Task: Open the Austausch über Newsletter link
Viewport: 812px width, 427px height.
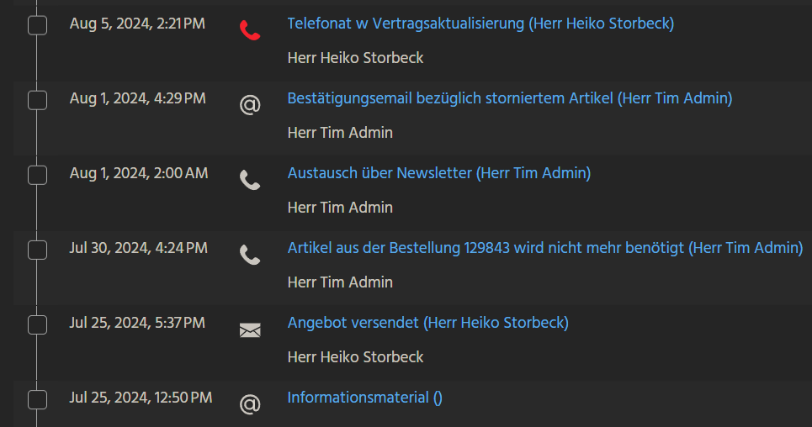Action: [438, 173]
